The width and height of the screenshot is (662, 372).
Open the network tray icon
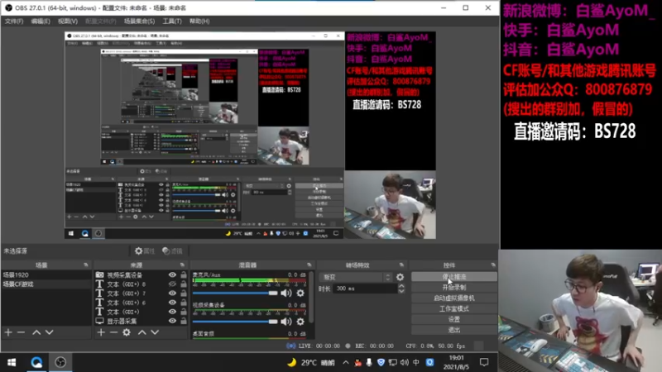pyautogui.click(x=392, y=362)
